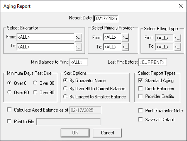Sort By Largest to Smallest Balance

[65, 97]
